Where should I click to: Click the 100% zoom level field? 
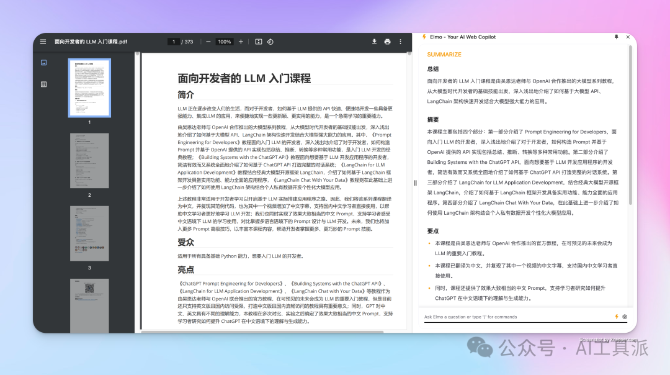click(x=225, y=42)
